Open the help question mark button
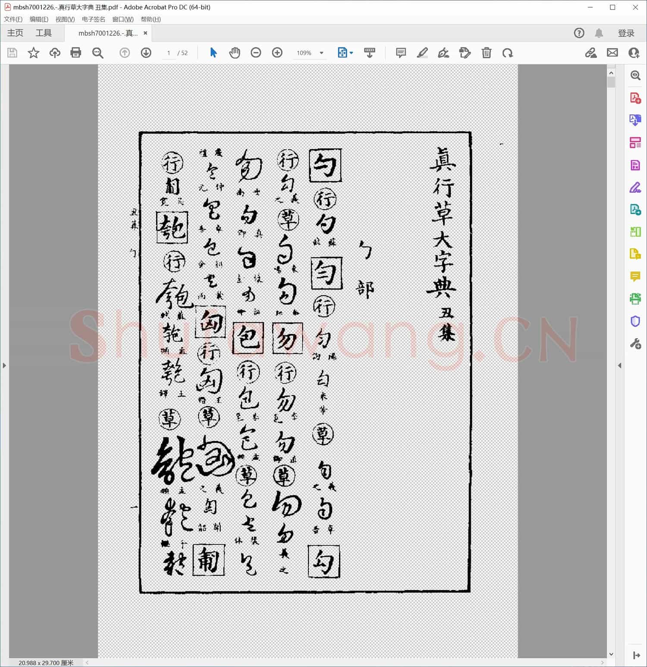The height and width of the screenshot is (667, 647). 579,33
